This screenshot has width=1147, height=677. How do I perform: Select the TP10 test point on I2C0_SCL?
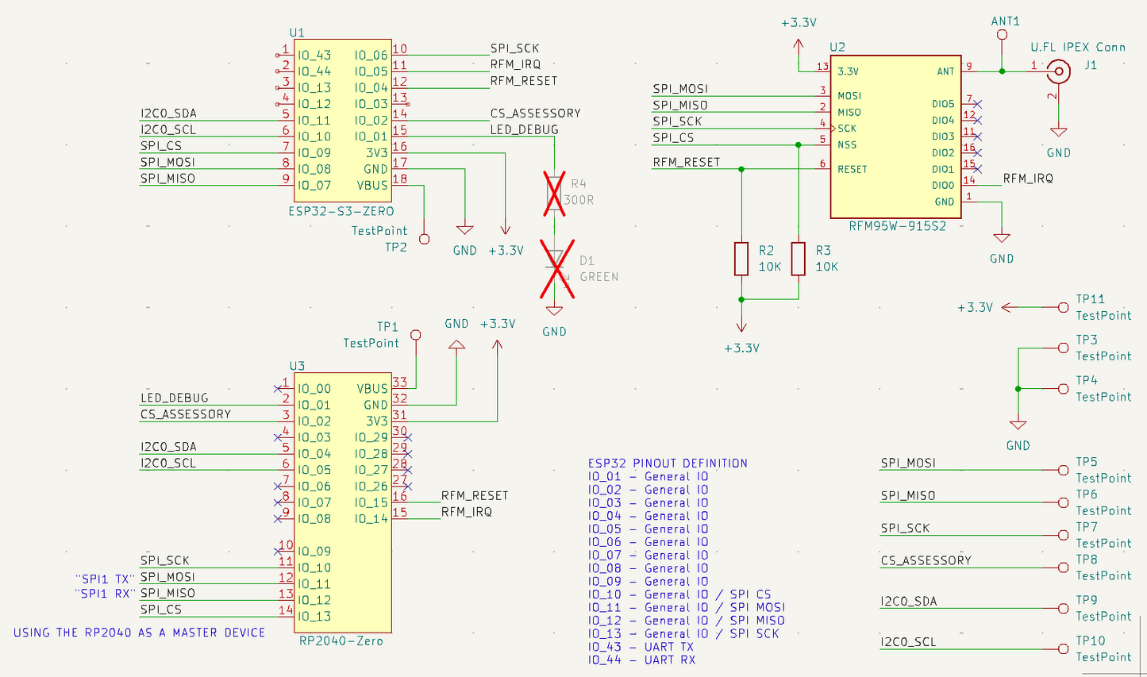coord(1063,649)
